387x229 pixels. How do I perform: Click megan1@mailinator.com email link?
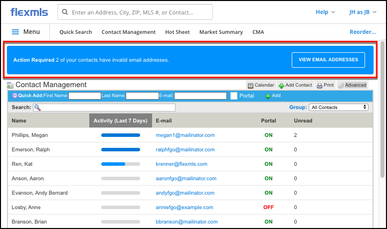click(185, 135)
